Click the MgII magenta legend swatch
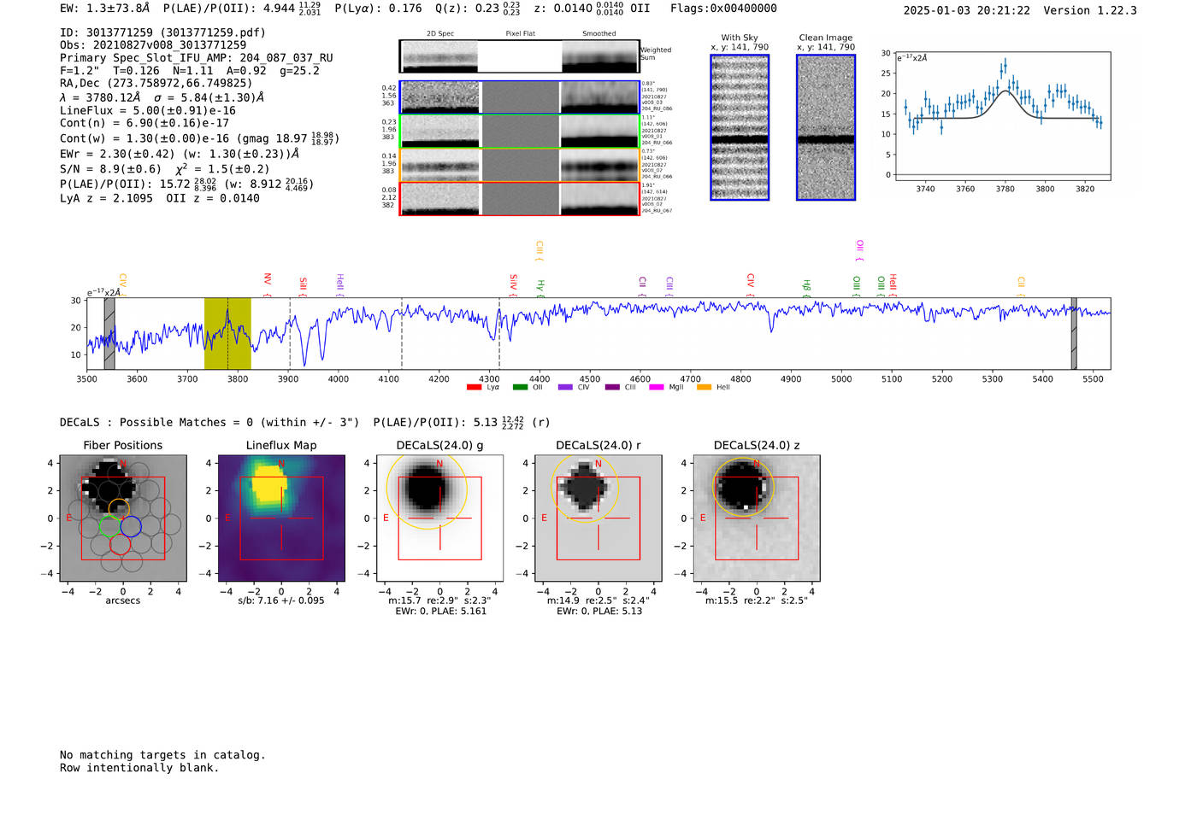Image resolution: width=1197 pixels, height=814 pixels. pyautogui.click(x=657, y=387)
